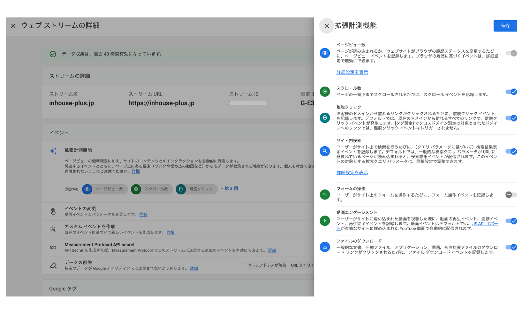Open 詳細 link in 拡張計測機能 description
The image size is (523, 314).
tap(136, 171)
